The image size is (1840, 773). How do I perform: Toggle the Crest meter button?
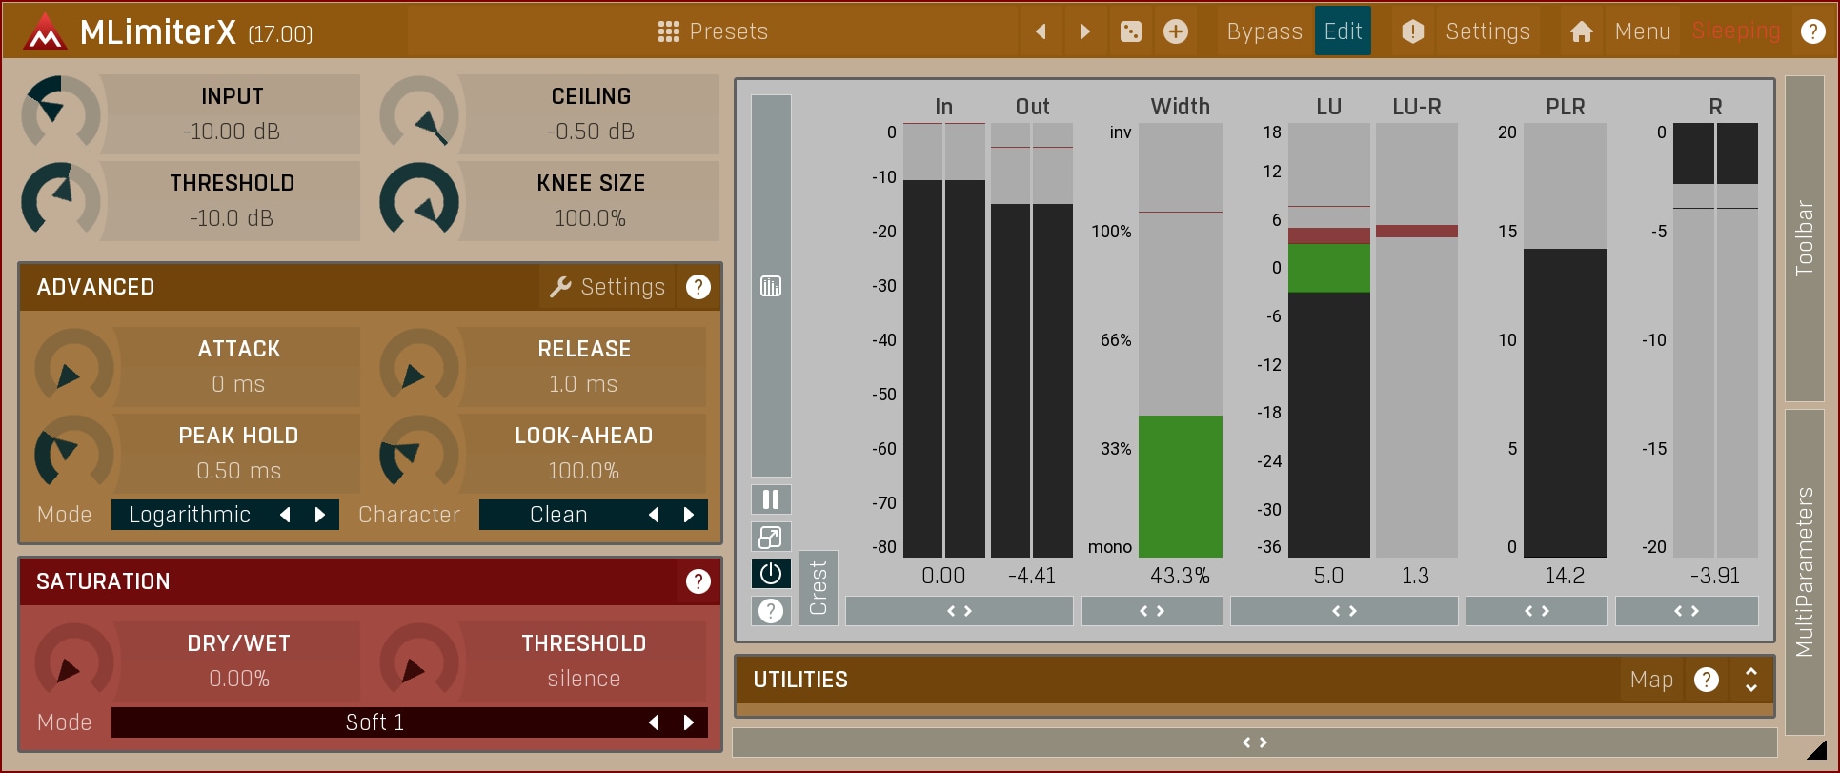click(819, 588)
